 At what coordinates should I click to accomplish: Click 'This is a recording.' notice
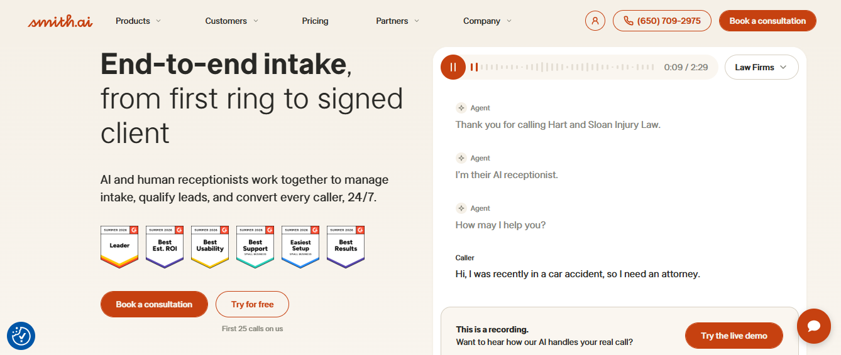(492, 329)
